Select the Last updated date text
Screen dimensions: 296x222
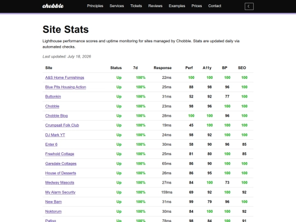pos(67,56)
